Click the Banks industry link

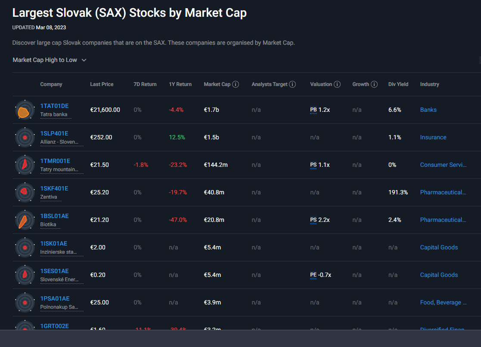(428, 110)
